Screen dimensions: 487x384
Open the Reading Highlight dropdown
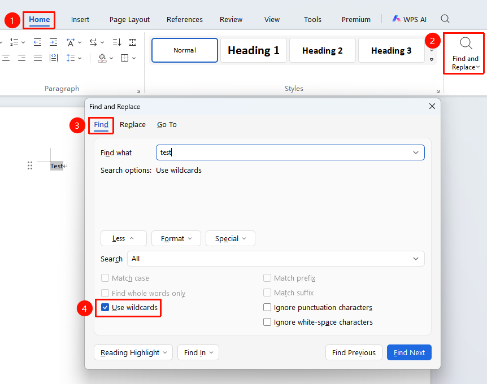click(133, 352)
